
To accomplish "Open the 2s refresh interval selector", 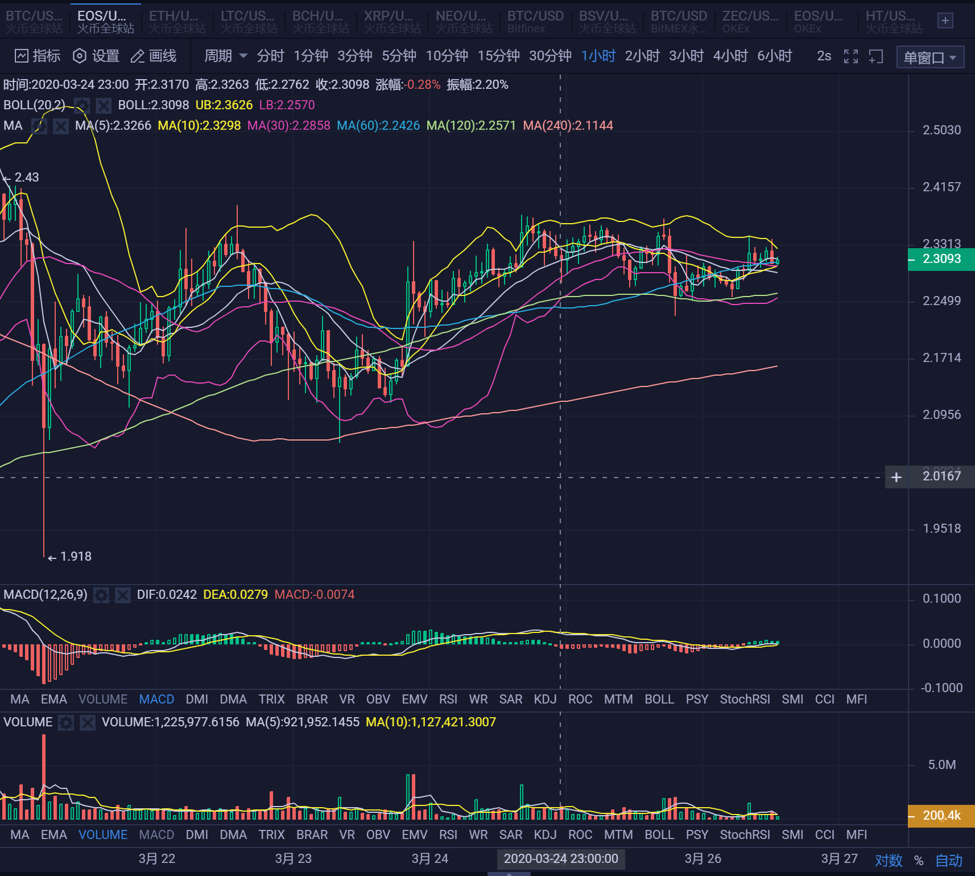I will (x=824, y=56).
